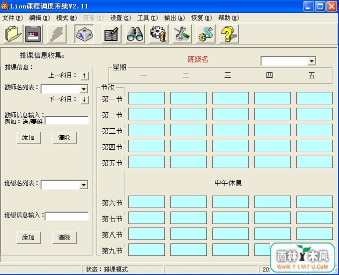339x275 pixels.
Task: Select 第一节 cell for Friday
Action: (314, 98)
